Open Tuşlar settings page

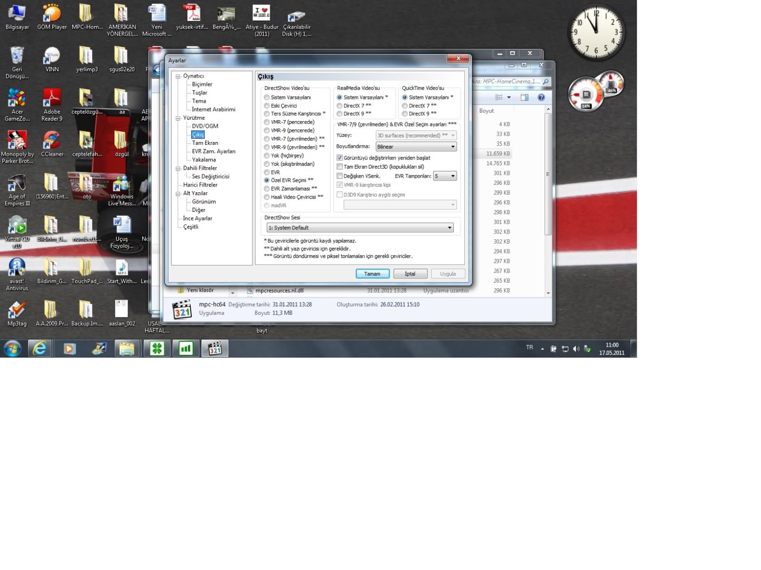coord(200,93)
